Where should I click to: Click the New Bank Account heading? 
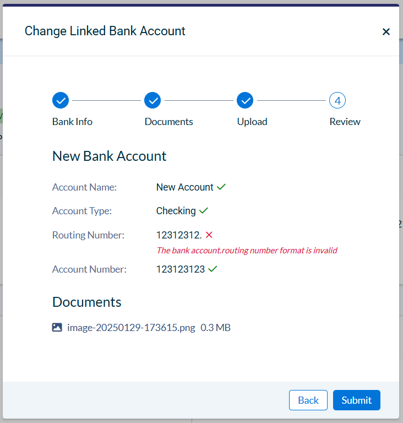tap(109, 156)
